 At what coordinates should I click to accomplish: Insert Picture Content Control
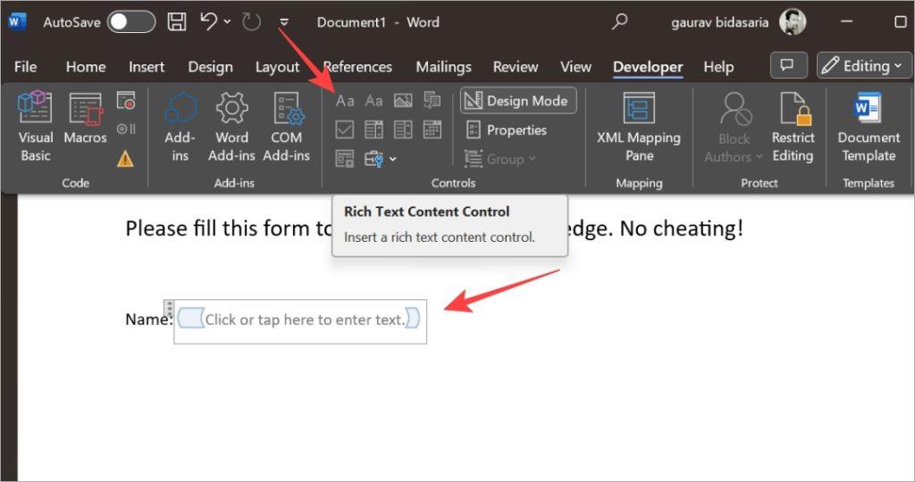tap(403, 101)
